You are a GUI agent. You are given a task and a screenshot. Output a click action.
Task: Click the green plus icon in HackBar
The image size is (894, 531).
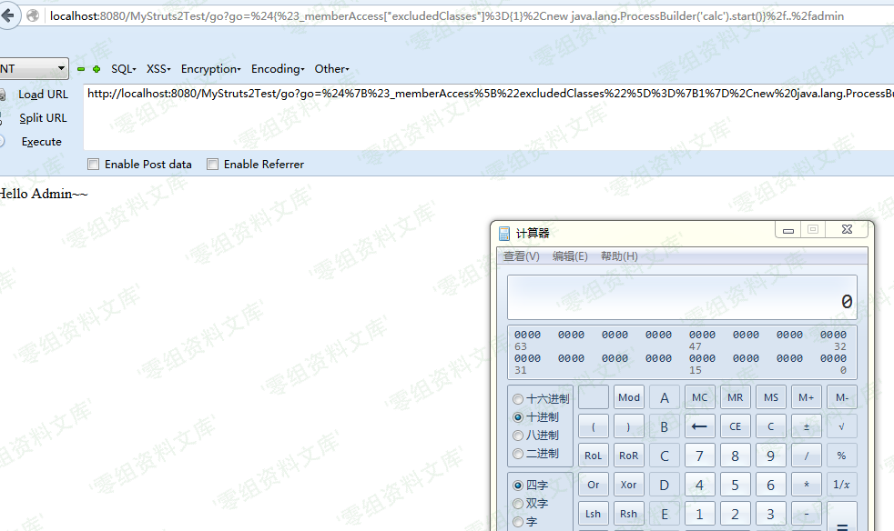click(x=97, y=69)
